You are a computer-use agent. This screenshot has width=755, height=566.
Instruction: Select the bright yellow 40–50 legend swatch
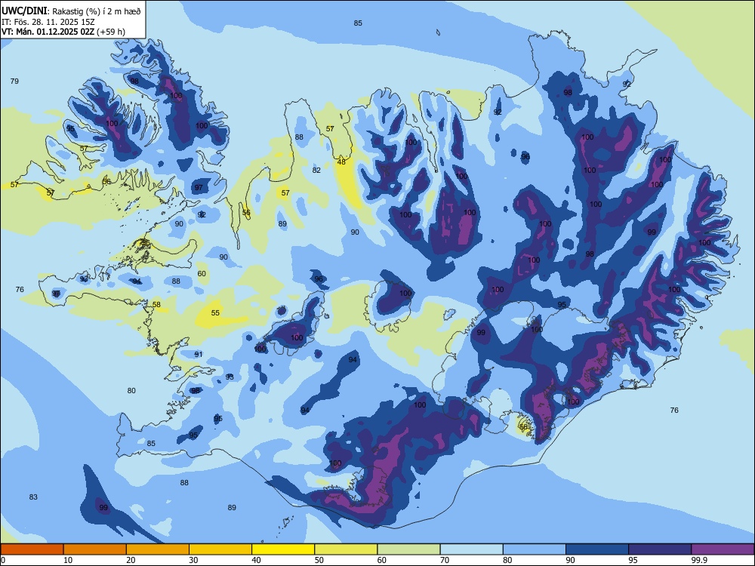coord(283,549)
